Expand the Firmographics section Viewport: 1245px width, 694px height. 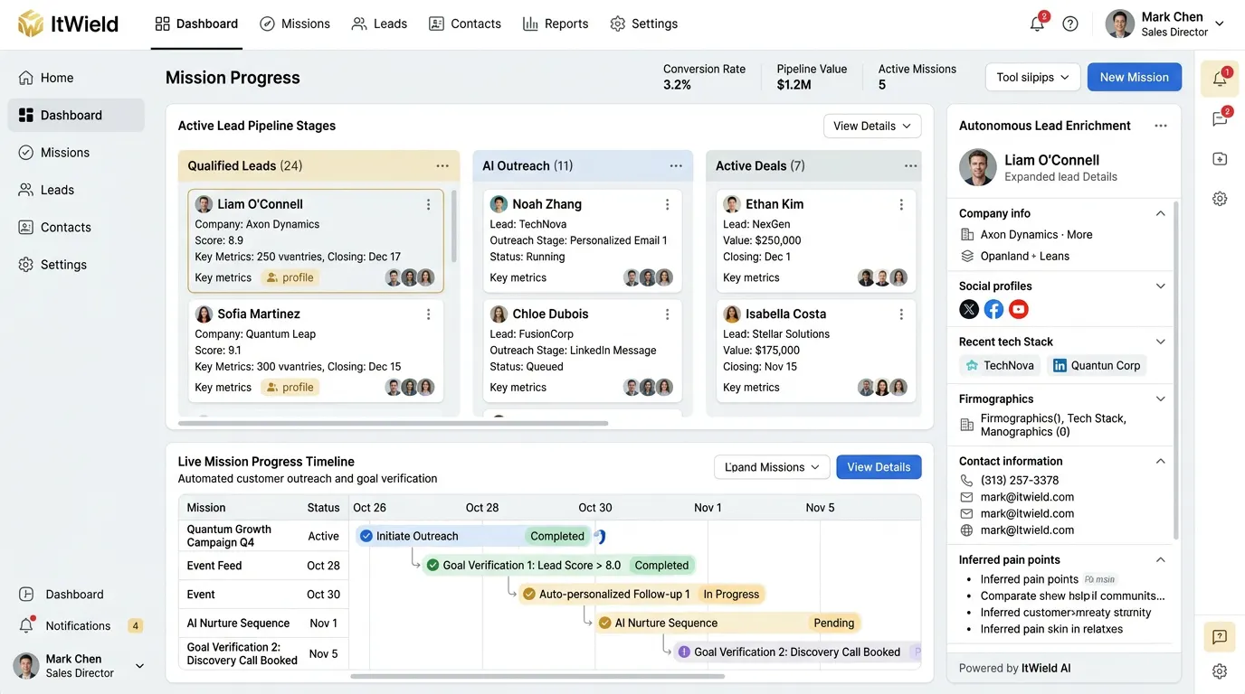pyautogui.click(x=1161, y=399)
